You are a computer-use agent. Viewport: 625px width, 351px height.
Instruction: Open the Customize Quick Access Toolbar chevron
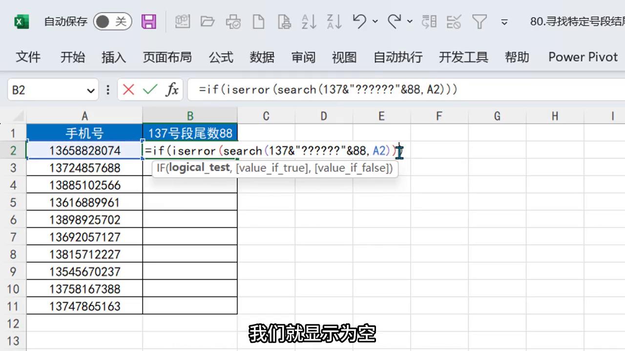tap(504, 22)
